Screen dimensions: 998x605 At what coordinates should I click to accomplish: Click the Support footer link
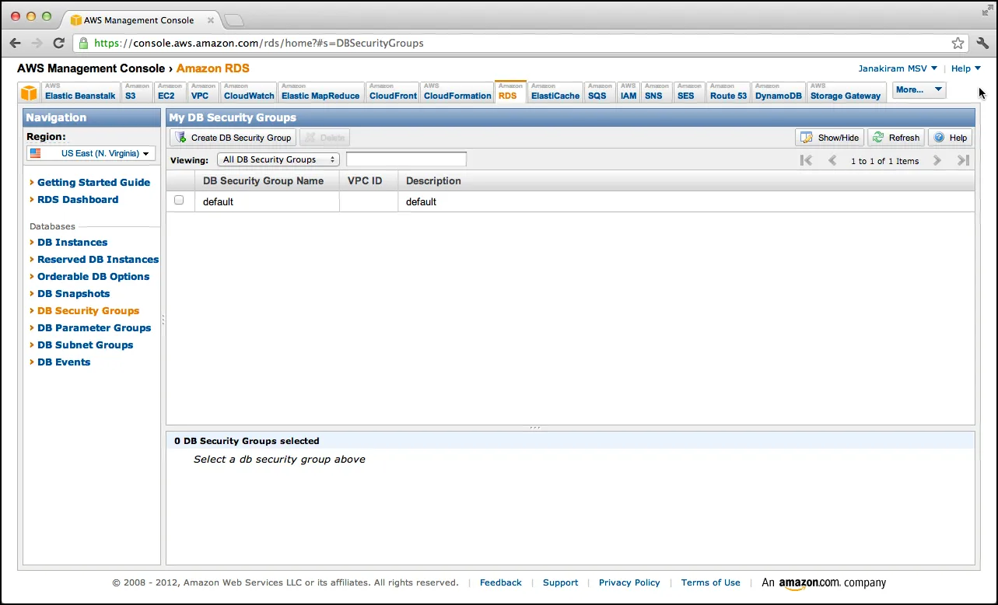click(560, 582)
